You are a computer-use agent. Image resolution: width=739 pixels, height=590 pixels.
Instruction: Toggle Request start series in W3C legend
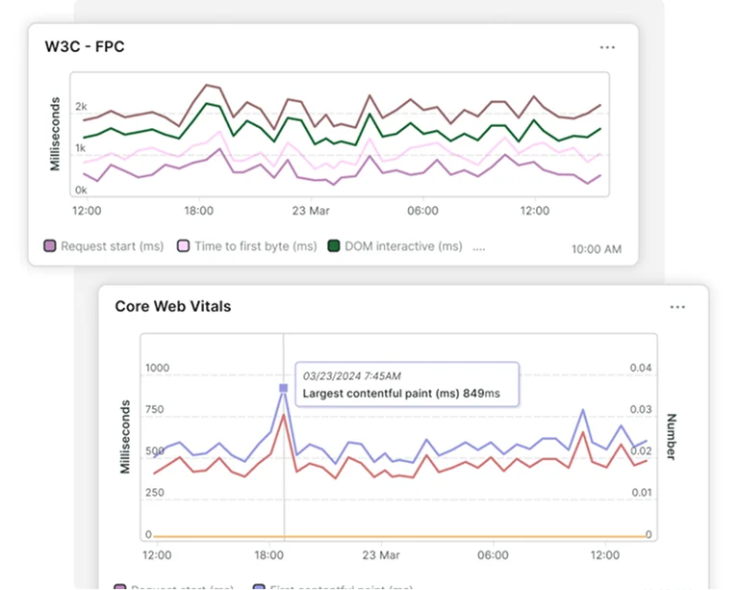(x=51, y=246)
